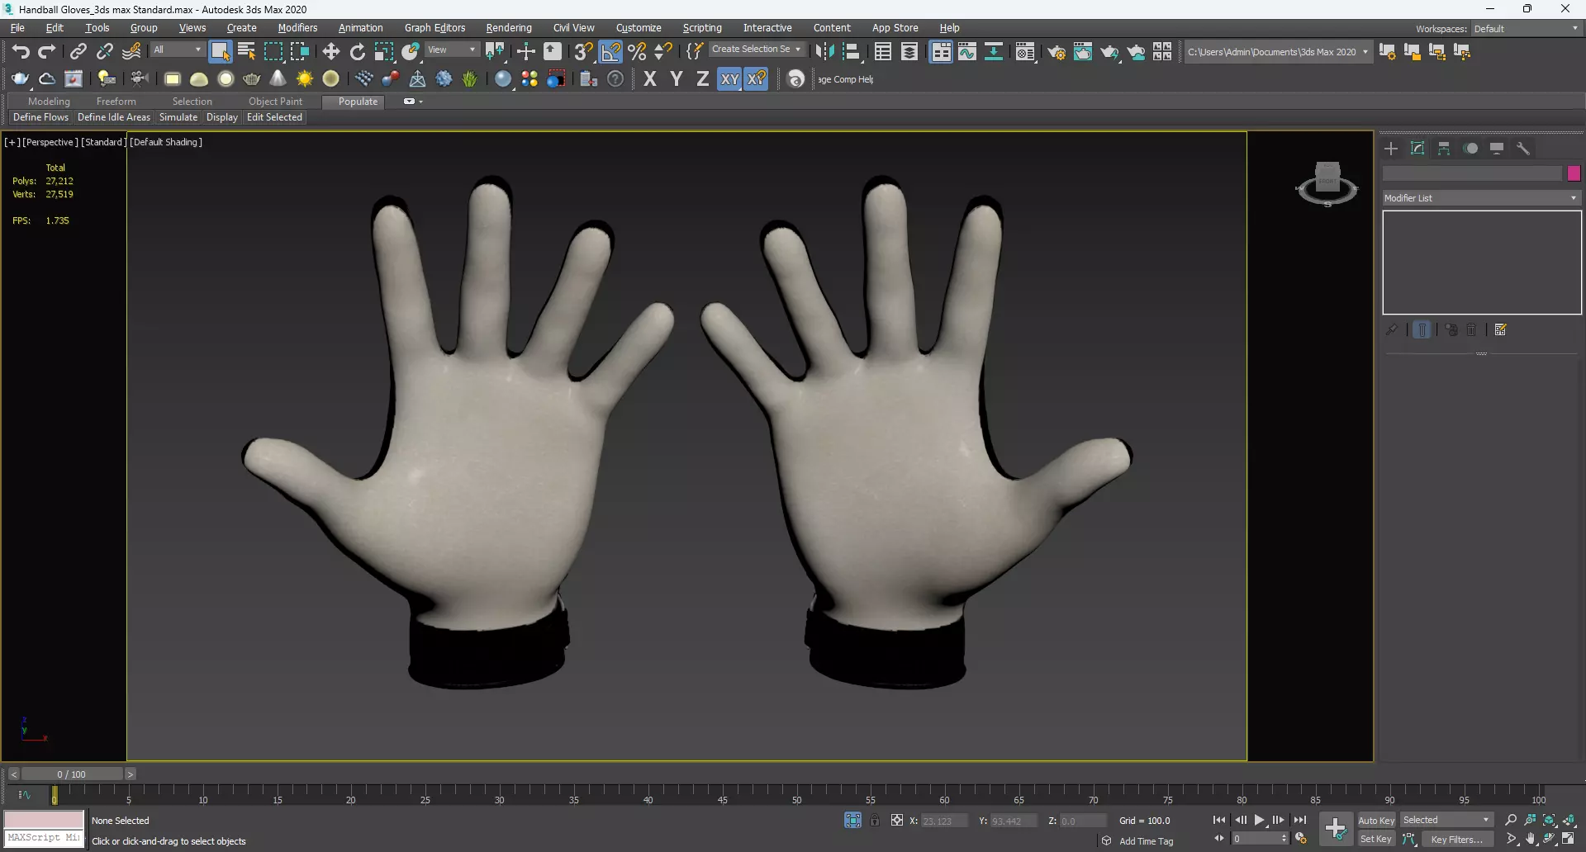Open the project folder path dropdown
The image size is (1586, 852).
[x=1278, y=51]
